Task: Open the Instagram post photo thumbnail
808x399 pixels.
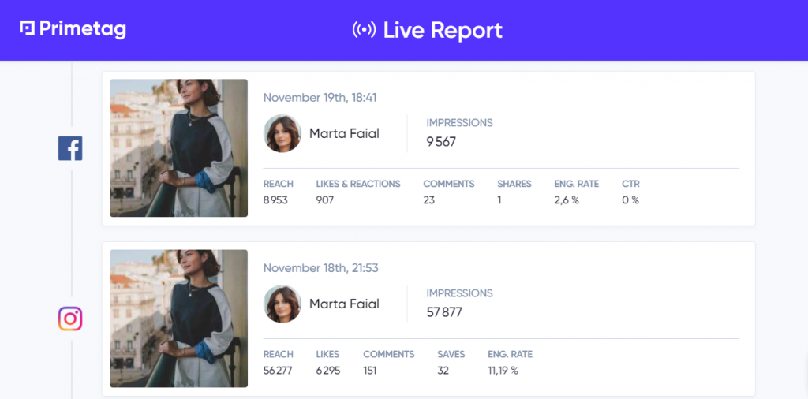Action: 179,318
